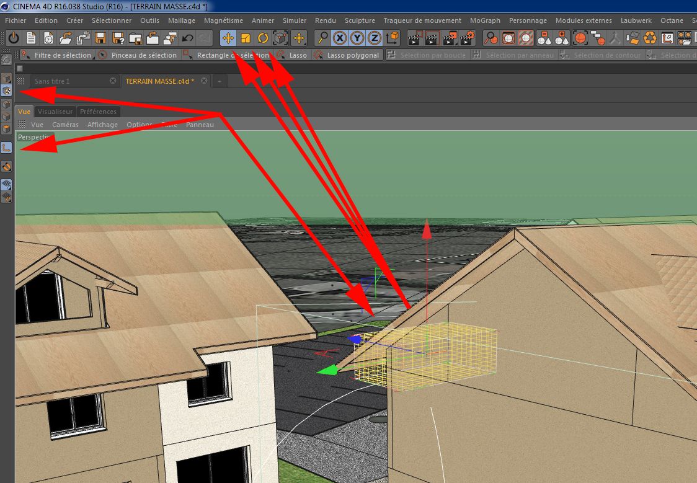Click the cube in brackets tool icon
Screen dimensions: 697x483
tap(280, 38)
